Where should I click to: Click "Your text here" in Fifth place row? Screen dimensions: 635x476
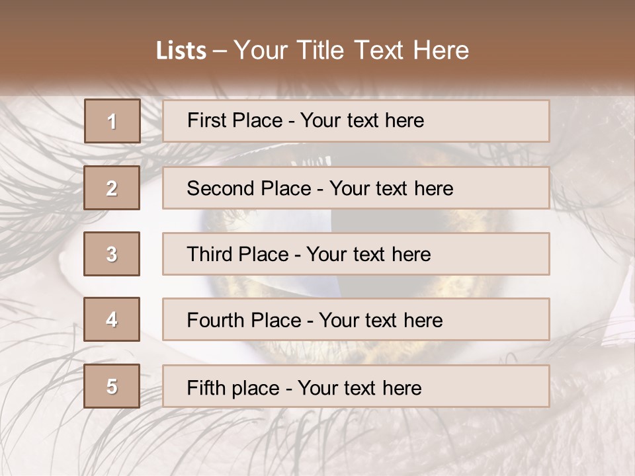point(359,387)
